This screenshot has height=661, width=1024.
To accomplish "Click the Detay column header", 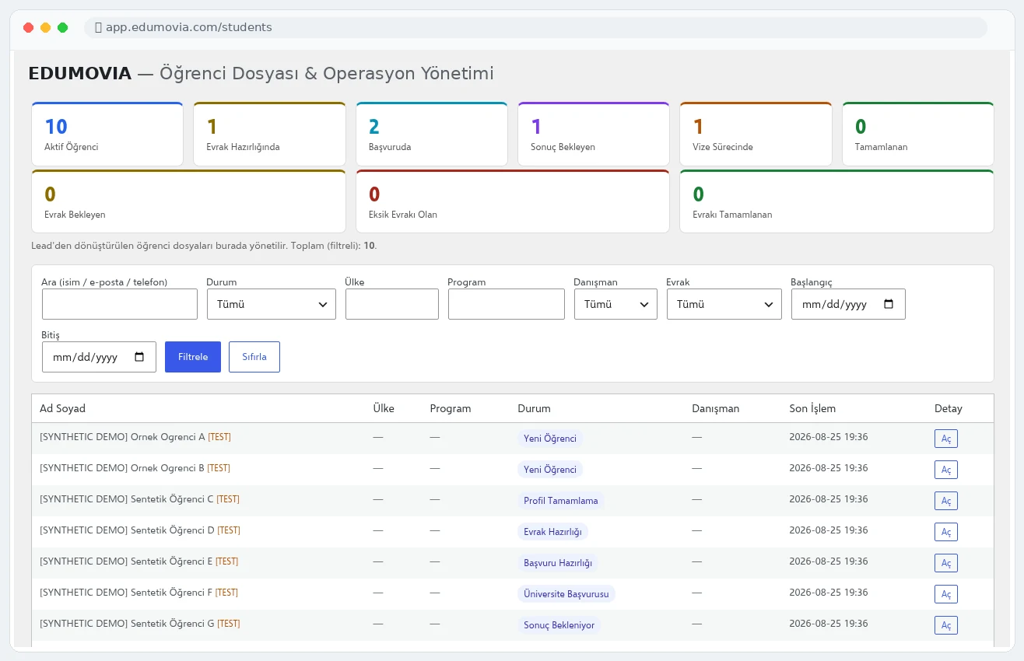I will click(x=949, y=408).
